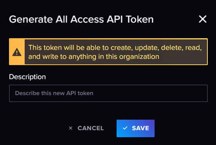216x145 pixels.
Task: Close the Generate All Access API Token dialog
Action: [x=203, y=19]
